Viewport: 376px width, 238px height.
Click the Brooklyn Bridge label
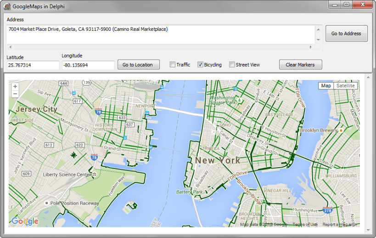248,192
